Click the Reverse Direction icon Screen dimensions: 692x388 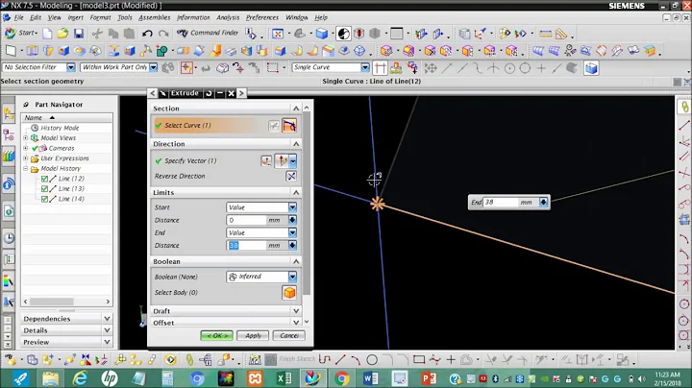coord(291,177)
